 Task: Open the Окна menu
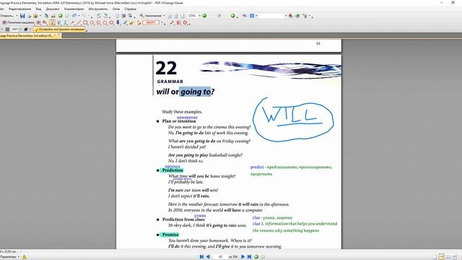point(116,9)
